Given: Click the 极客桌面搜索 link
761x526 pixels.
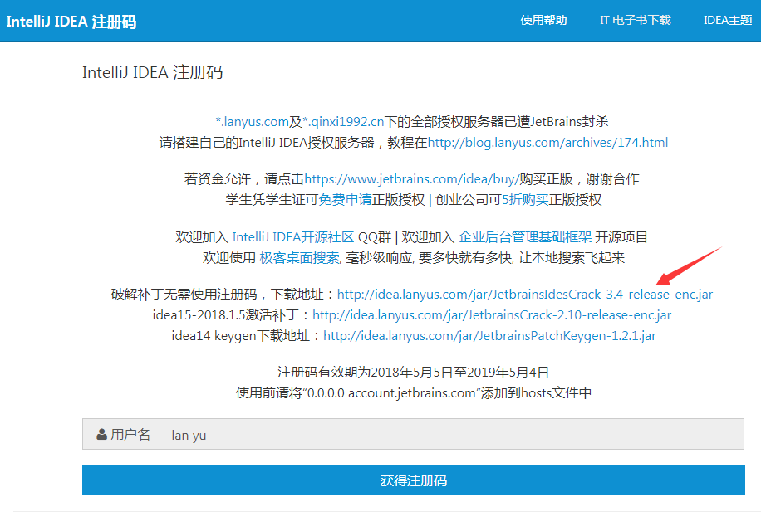Looking at the screenshot, I should [299, 258].
